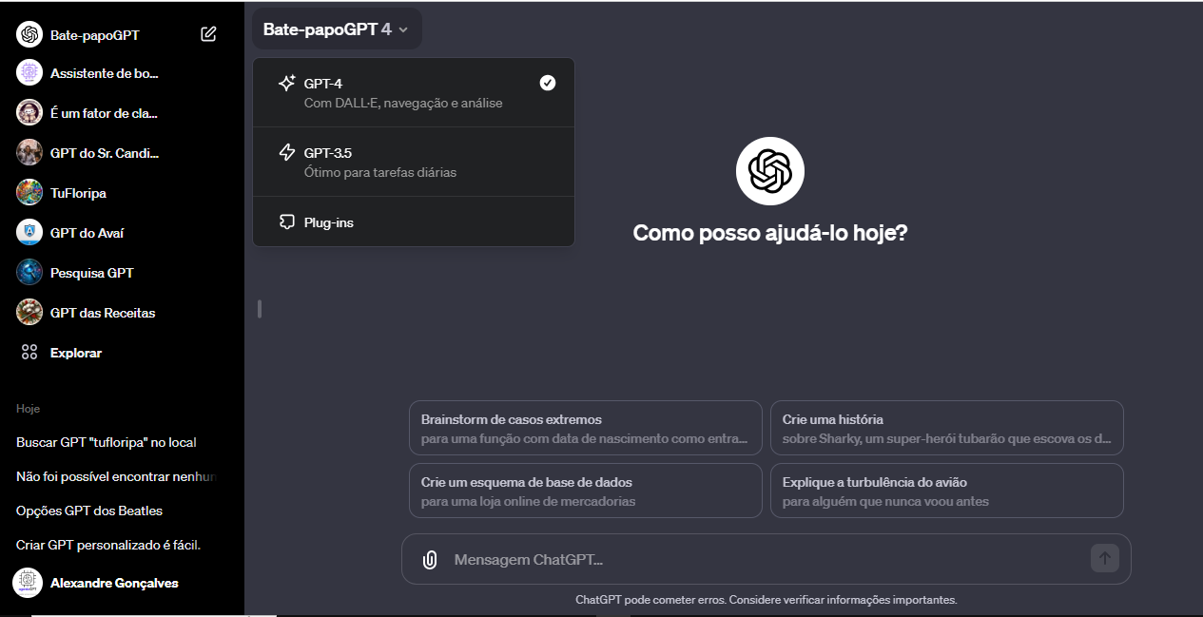Click the Bate-papoGPT sidebar logo
The height and width of the screenshot is (617, 1203).
point(29,34)
